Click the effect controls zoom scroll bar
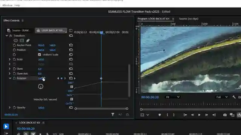241x135 pixels. point(101,109)
